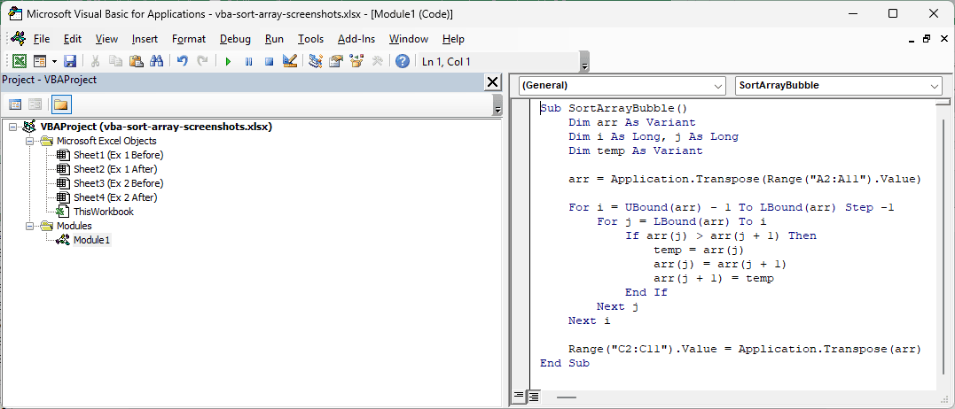This screenshot has width=955, height=409.
Task: Open the Insert menu
Action: click(x=145, y=39)
